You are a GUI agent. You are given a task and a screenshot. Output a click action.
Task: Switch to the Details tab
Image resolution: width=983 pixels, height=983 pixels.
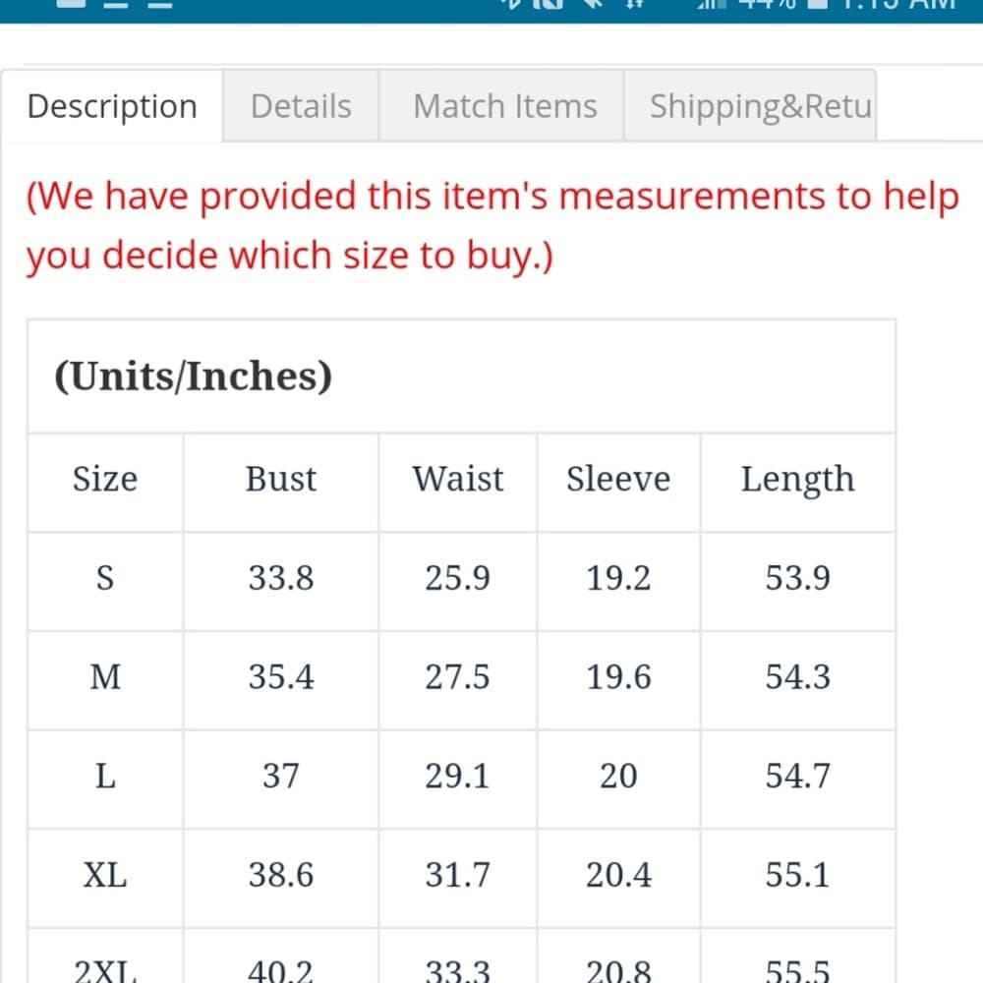(301, 106)
